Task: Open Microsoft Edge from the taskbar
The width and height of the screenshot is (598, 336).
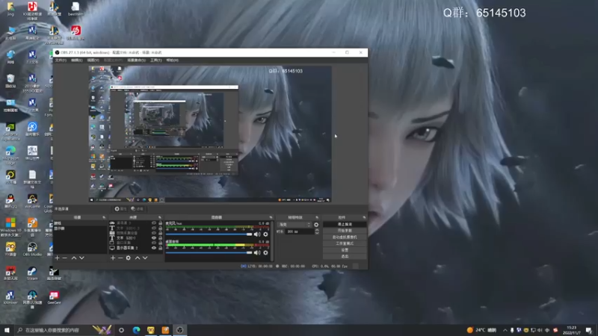Action: click(136, 330)
